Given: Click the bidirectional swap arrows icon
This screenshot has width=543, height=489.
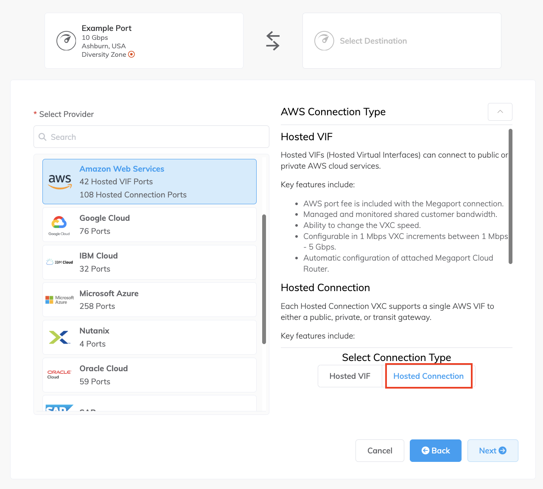Looking at the screenshot, I should point(272,40).
